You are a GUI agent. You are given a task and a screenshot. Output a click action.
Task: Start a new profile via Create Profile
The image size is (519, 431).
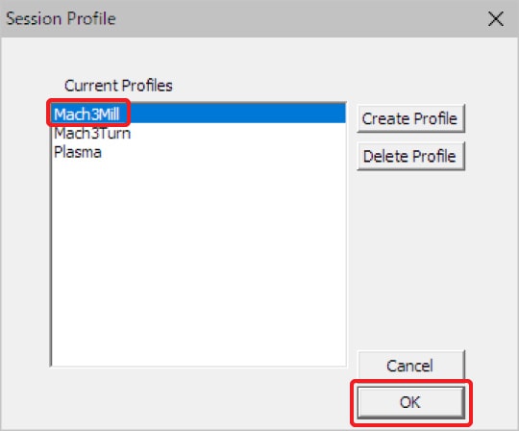(x=410, y=118)
